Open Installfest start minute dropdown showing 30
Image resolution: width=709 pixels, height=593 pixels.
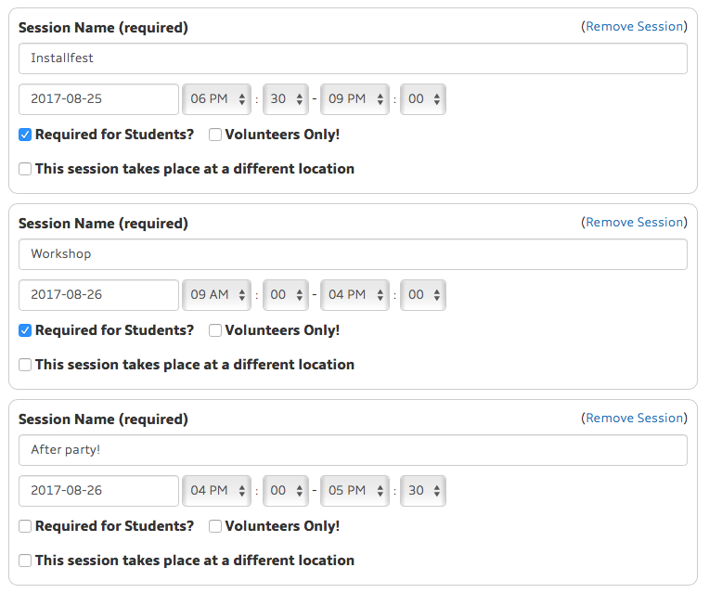click(x=286, y=99)
